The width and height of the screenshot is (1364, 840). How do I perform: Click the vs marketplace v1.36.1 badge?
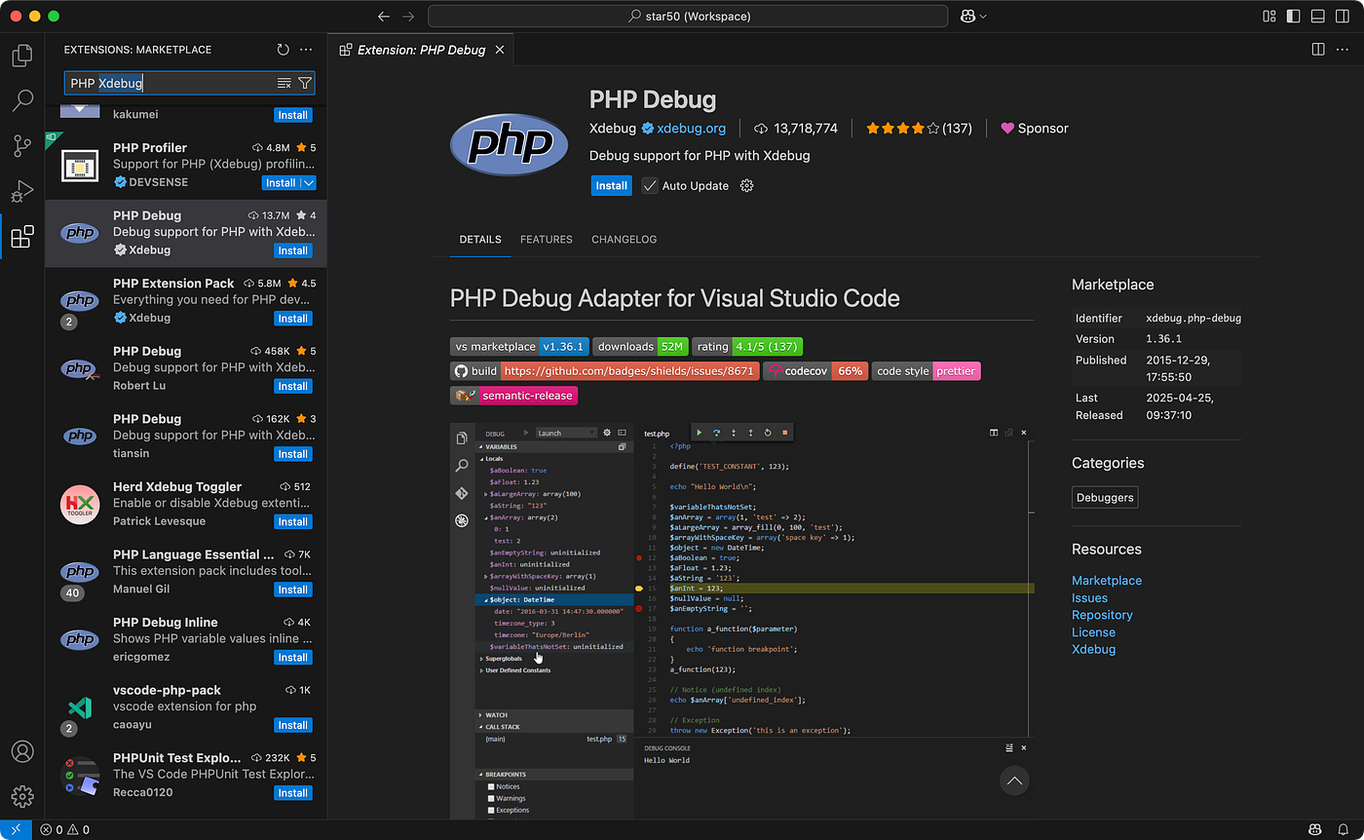[520, 346]
